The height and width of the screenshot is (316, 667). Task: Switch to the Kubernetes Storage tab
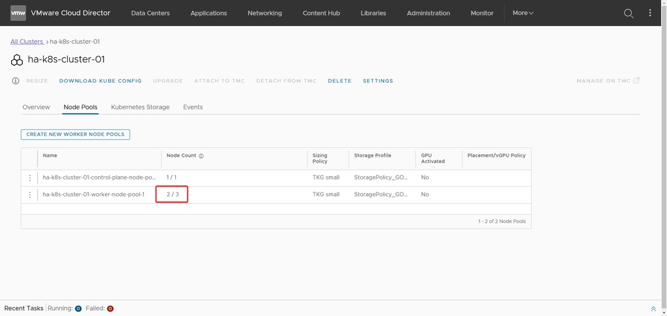pos(140,107)
